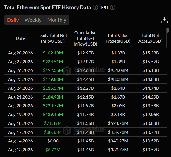The image size is (171, 157).
Task: Click the $10.57B net assets cell
Action: 151,150
